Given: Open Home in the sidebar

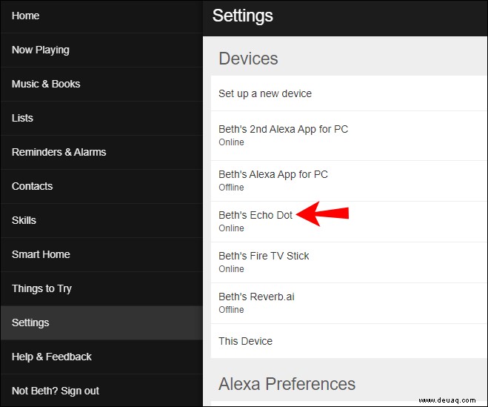Looking at the screenshot, I should (x=101, y=16).
